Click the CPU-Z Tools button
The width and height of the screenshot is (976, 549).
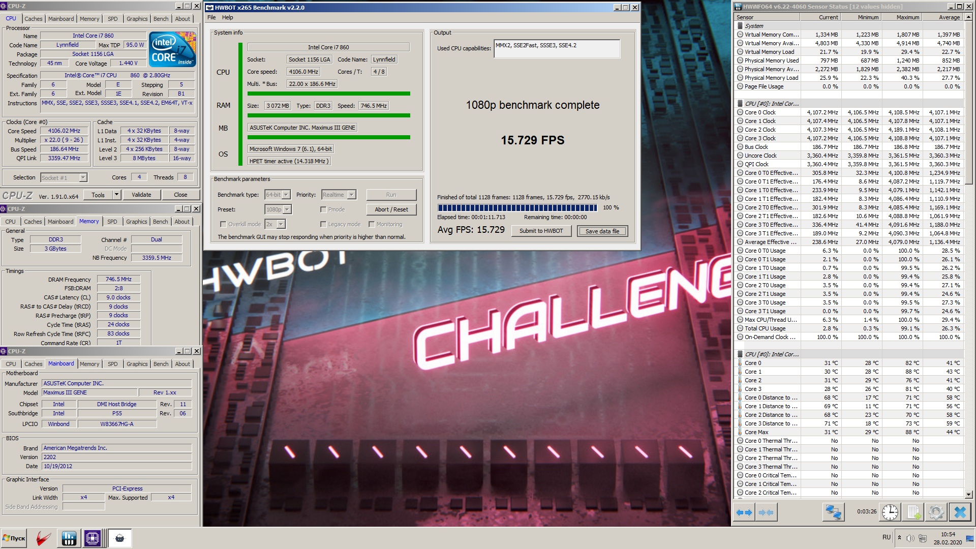pos(98,195)
